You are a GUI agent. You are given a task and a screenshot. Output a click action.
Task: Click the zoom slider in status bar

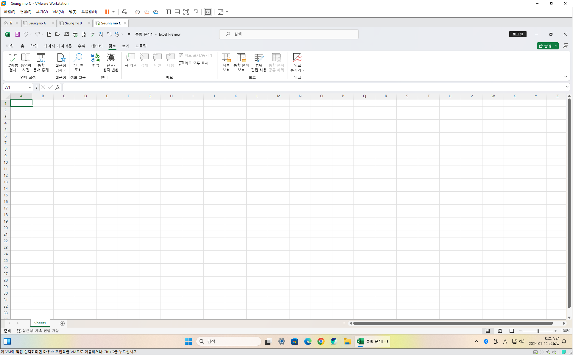pos(538,331)
